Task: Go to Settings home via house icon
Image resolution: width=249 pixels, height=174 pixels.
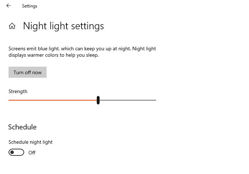Action: pos(12,26)
